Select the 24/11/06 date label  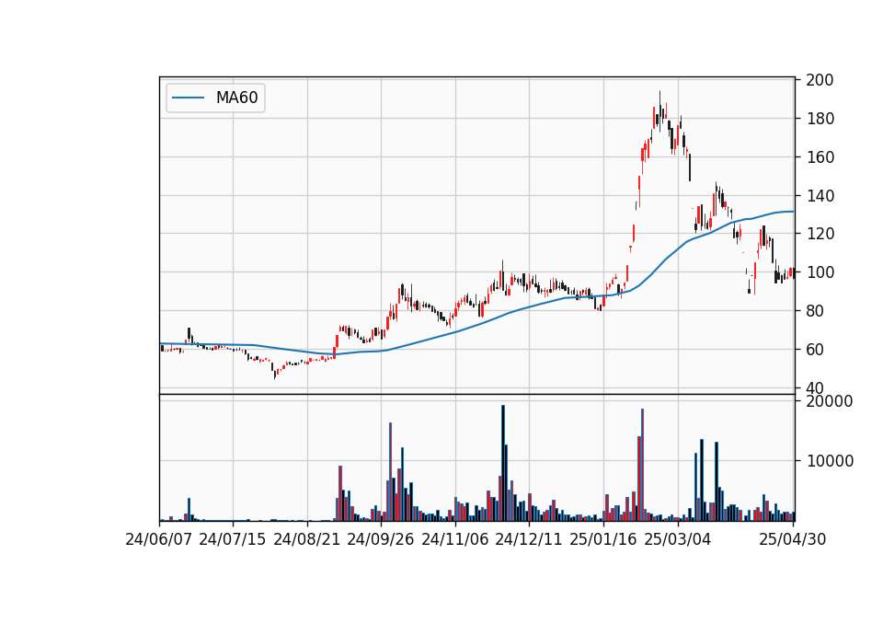click(455, 539)
